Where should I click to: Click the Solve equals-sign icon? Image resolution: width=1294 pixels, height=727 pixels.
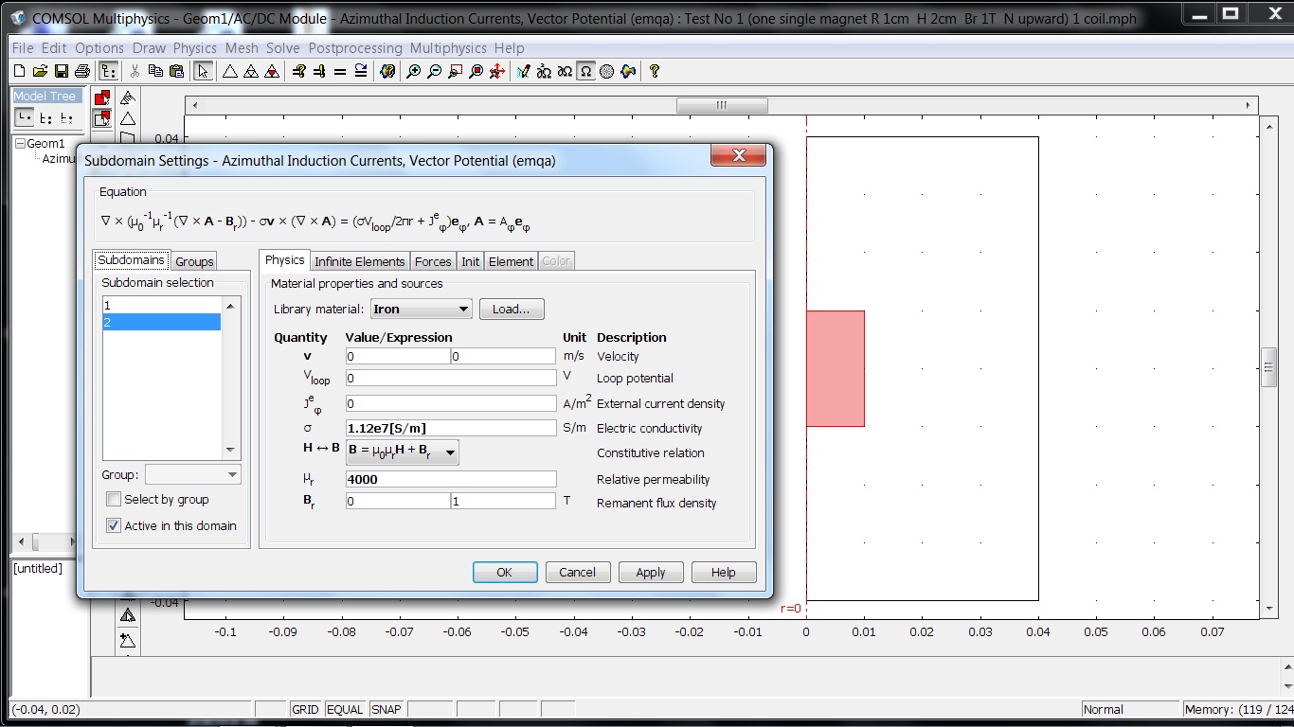coord(340,71)
